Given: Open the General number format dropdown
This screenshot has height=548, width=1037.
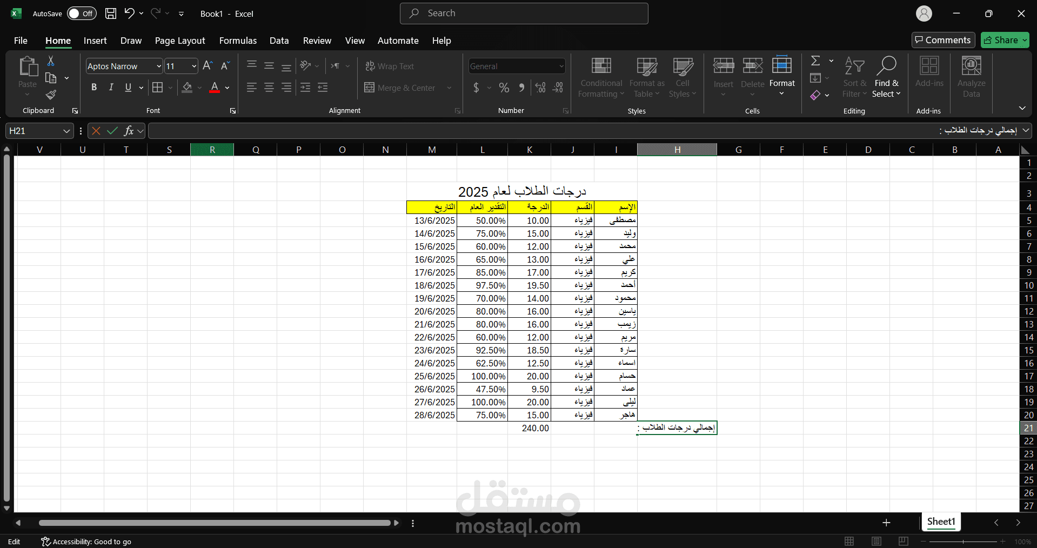Looking at the screenshot, I should (561, 66).
